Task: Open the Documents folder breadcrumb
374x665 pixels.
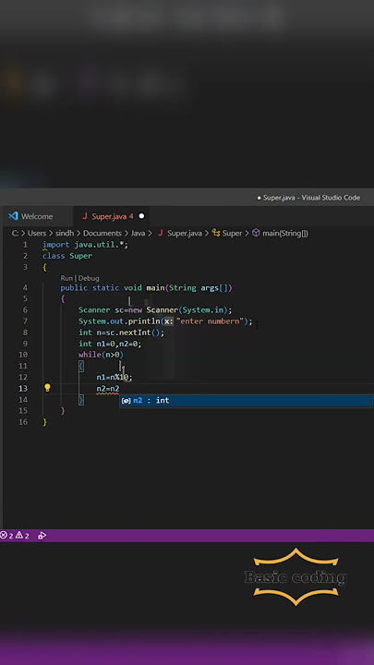Action: (103, 233)
